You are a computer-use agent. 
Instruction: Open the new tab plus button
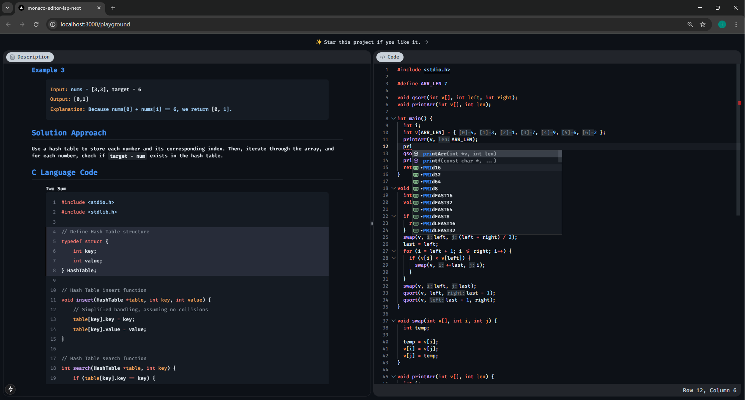pyautogui.click(x=113, y=8)
